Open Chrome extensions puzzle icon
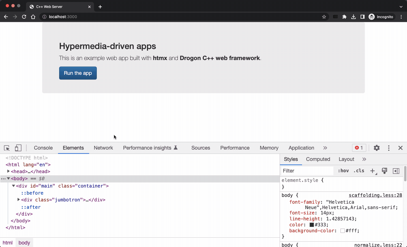This screenshot has height=247, width=407. 344,17
